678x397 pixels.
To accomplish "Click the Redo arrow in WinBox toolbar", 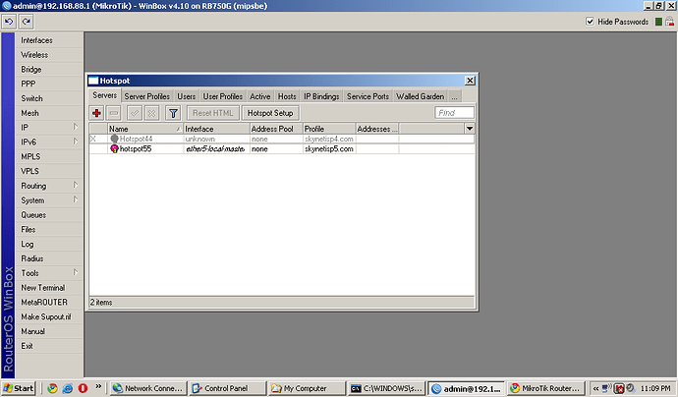I will [26, 22].
